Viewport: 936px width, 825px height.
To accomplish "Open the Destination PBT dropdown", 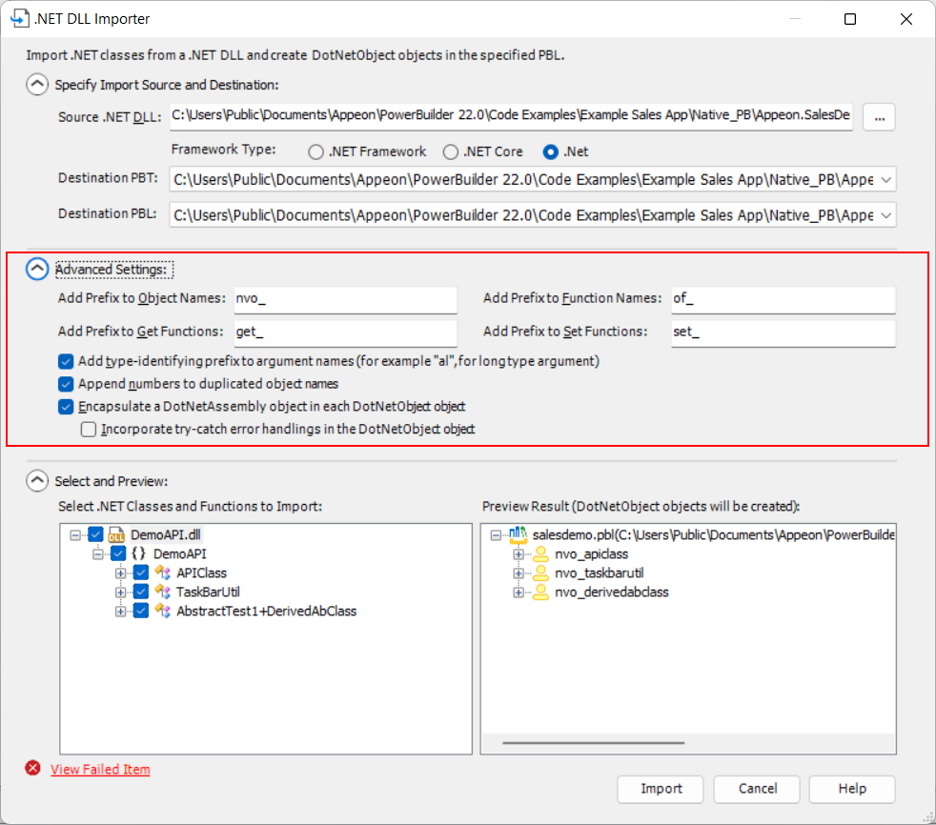I will point(885,179).
